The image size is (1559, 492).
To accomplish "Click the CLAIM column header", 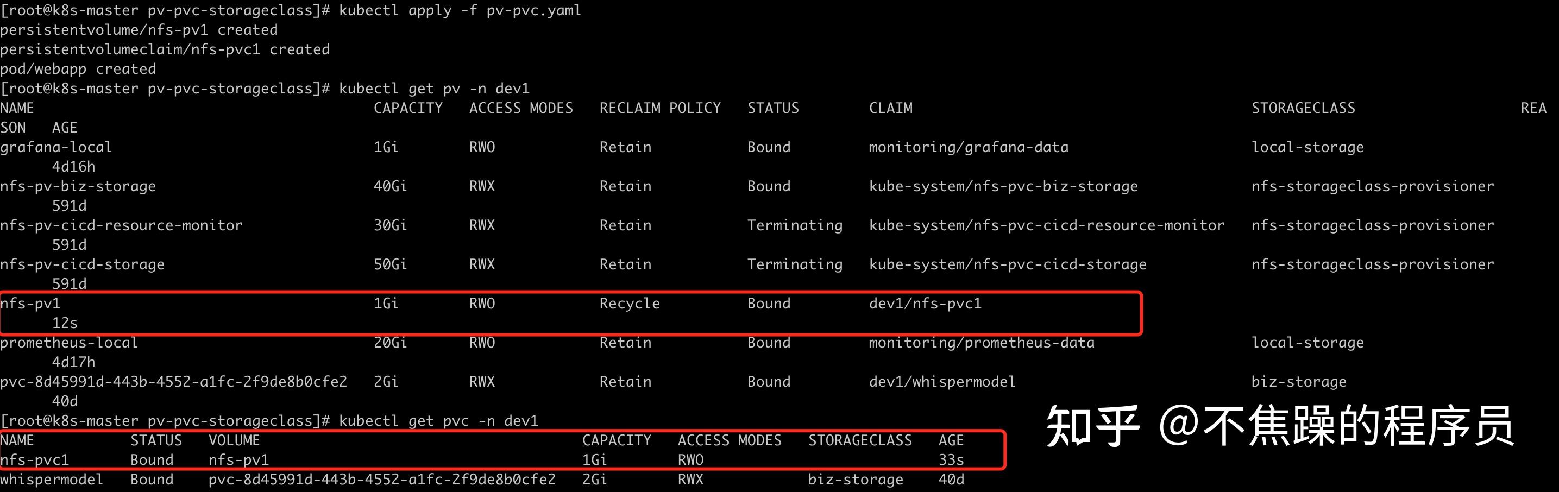I will (890, 108).
